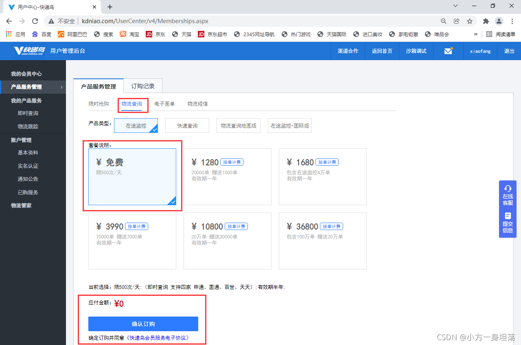Select product type 在途监控-国际版
Screen dimensions: 521x345
pyautogui.click(x=290, y=126)
